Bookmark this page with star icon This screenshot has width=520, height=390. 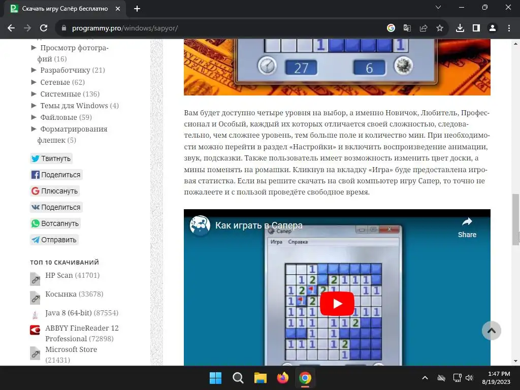pyautogui.click(x=440, y=28)
